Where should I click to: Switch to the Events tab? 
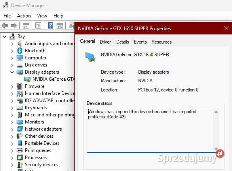click(x=140, y=42)
